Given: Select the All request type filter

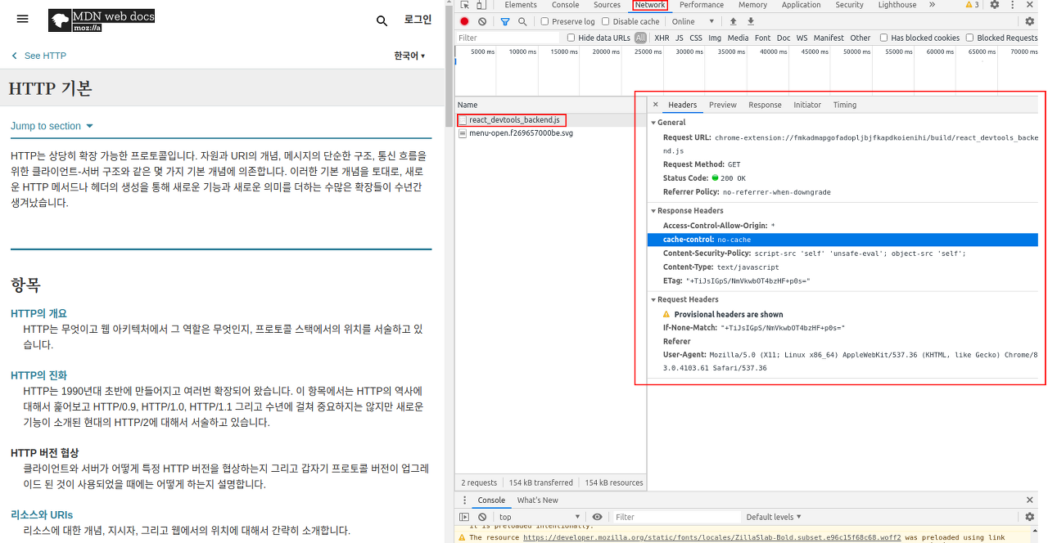Looking at the screenshot, I should (640, 38).
